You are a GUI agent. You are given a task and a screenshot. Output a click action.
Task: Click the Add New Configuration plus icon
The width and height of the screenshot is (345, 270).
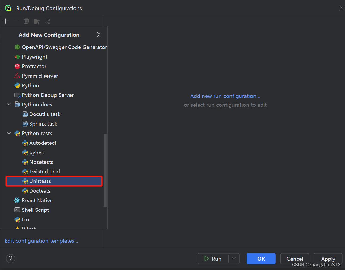(x=5, y=21)
